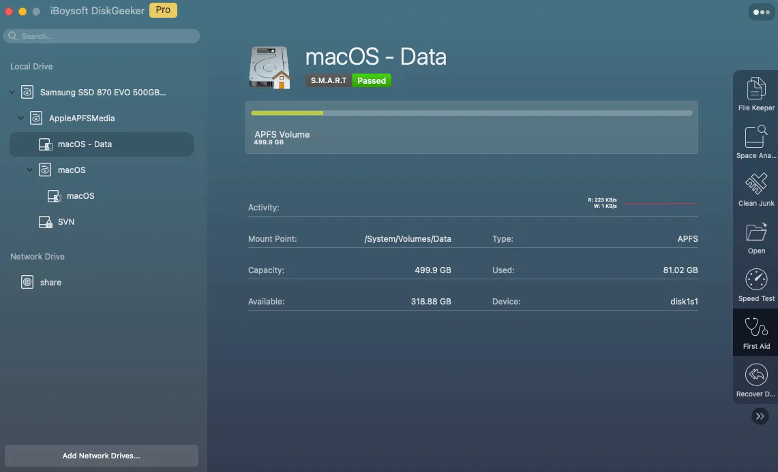Image resolution: width=778 pixels, height=472 pixels.
Task: Collapse the AppleAPFSMedia container node
Action: click(x=21, y=118)
